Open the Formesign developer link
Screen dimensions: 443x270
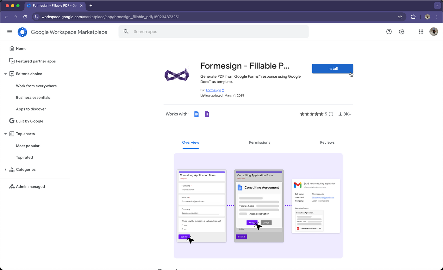214,90
